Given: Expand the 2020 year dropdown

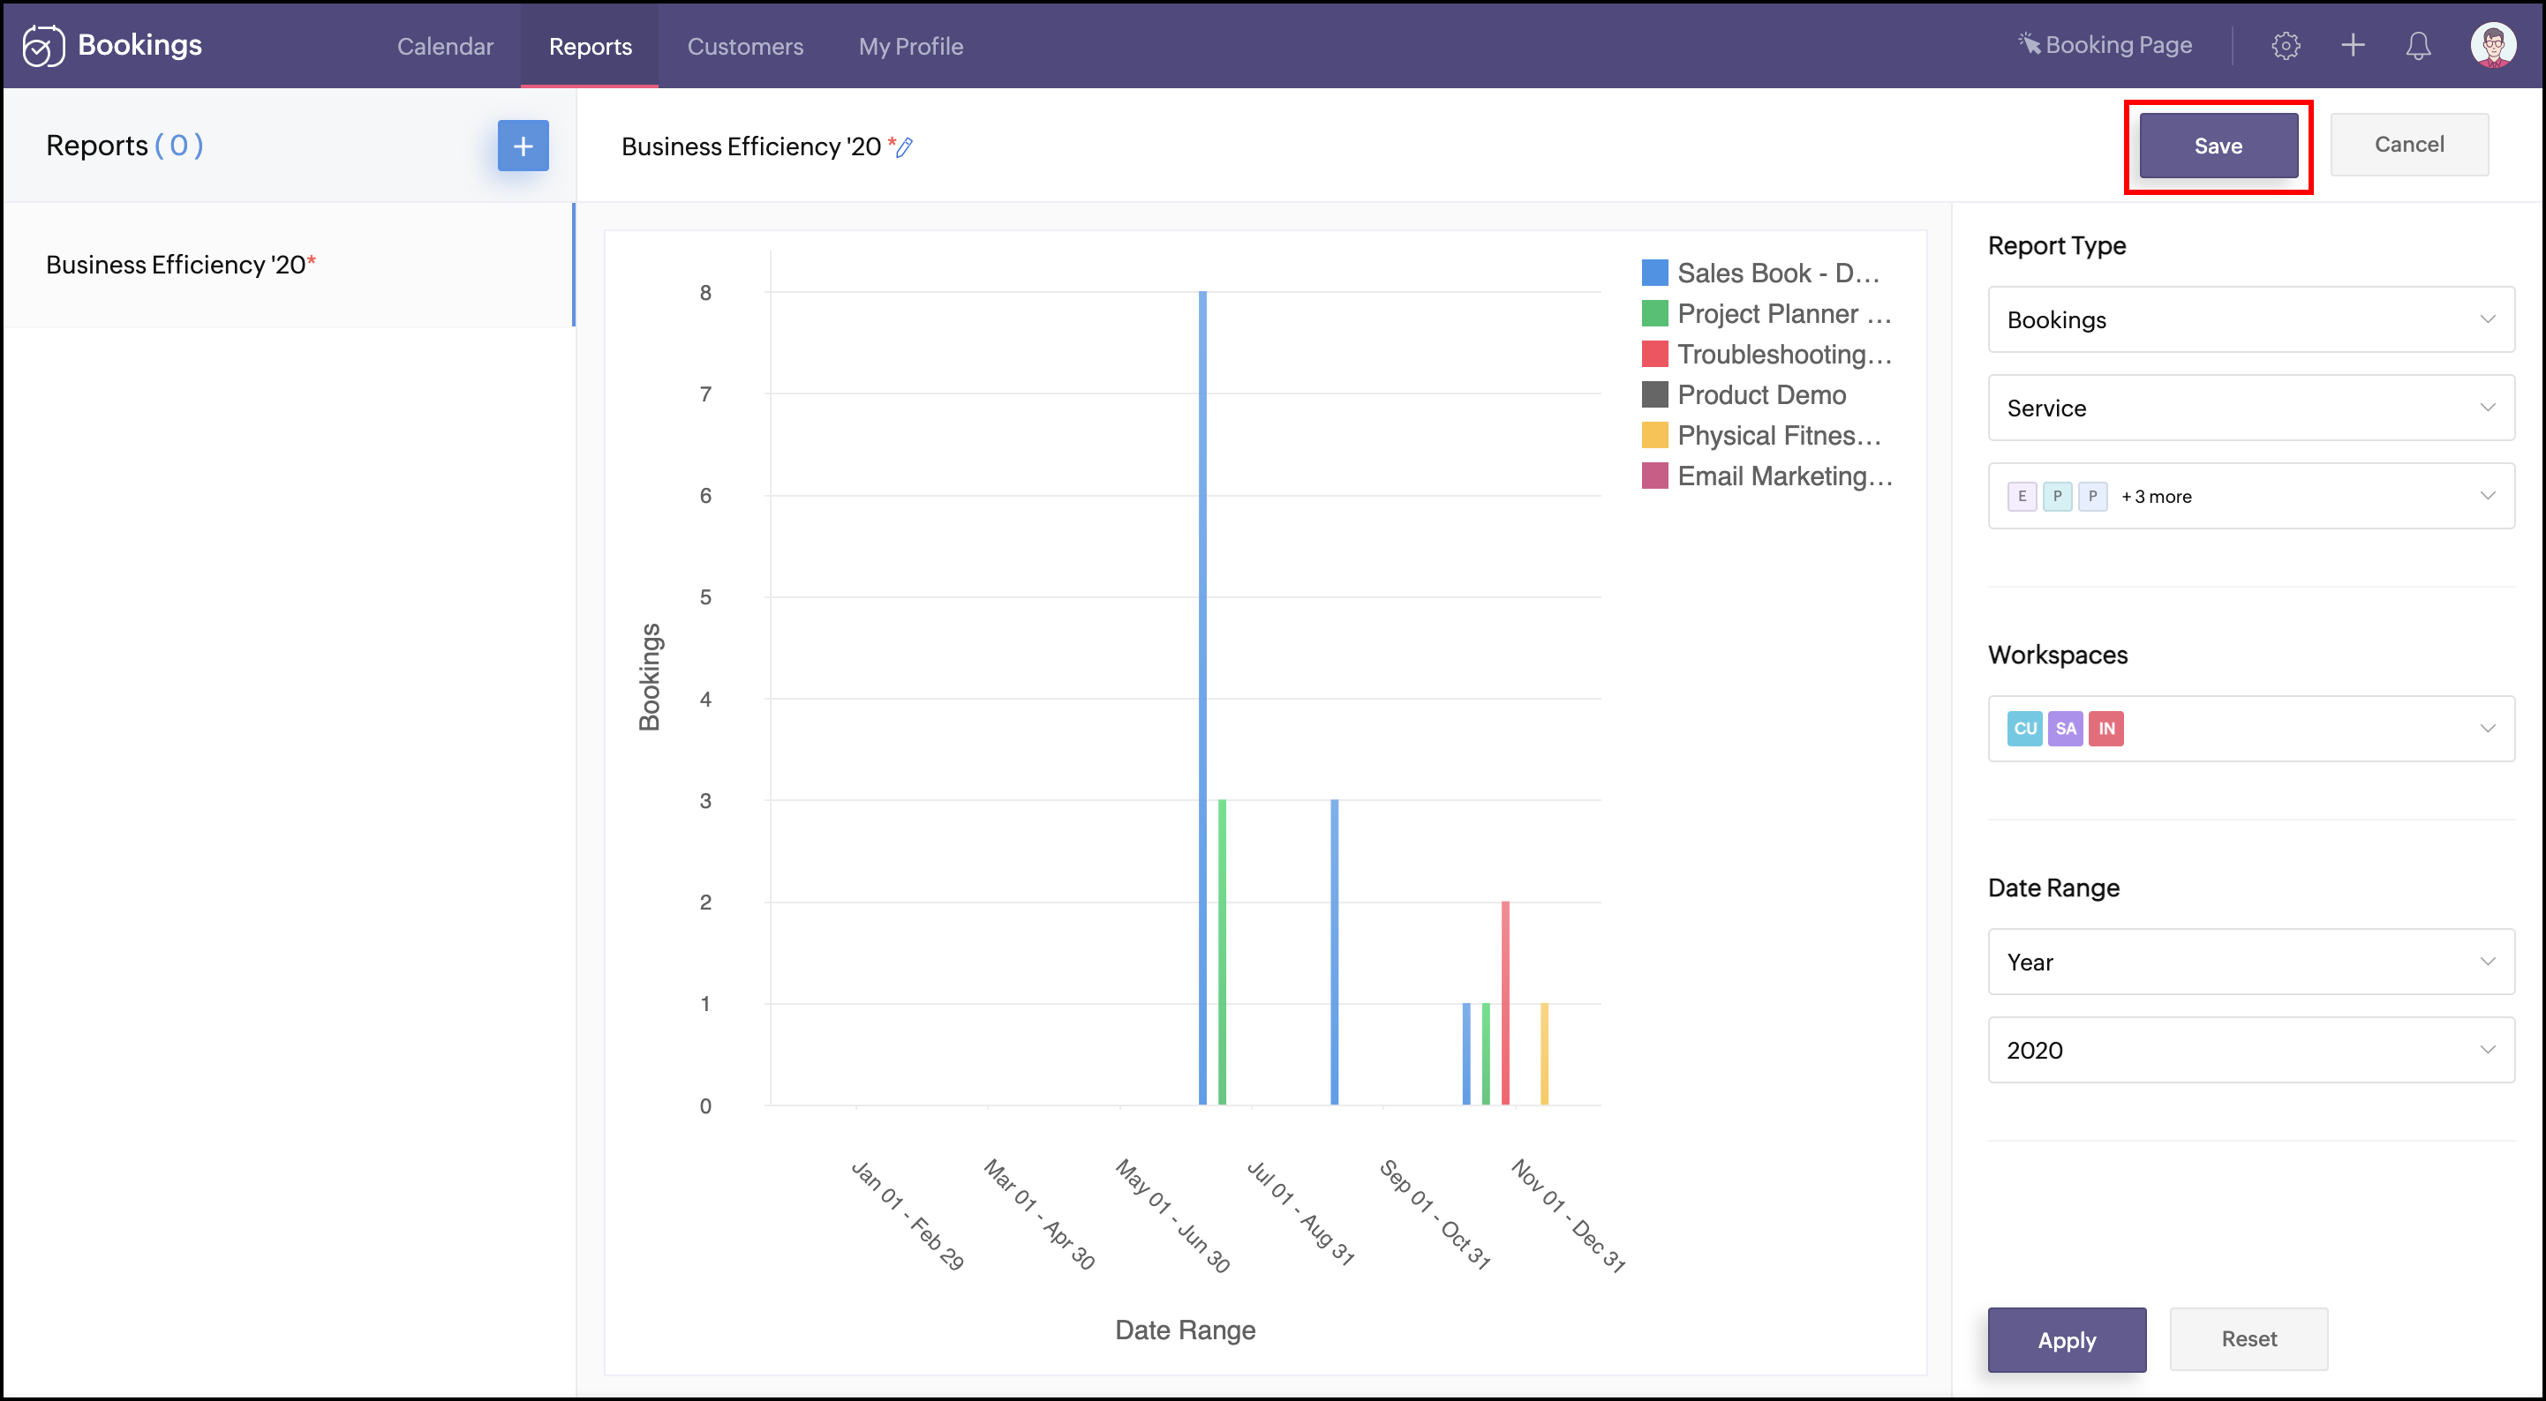Looking at the screenshot, I should pos(2250,1050).
